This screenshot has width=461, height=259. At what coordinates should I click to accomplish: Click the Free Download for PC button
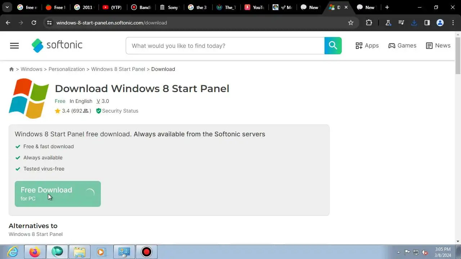(x=58, y=194)
